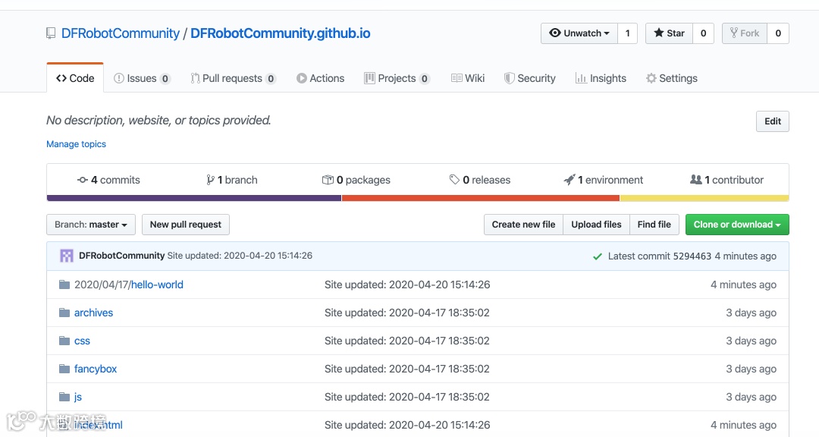Click the Manage topics link
The width and height of the screenshot is (819, 437).
click(77, 143)
